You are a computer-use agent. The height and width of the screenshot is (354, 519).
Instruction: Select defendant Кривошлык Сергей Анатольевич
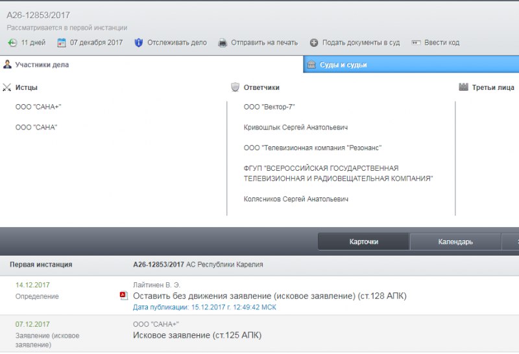coord(296,127)
